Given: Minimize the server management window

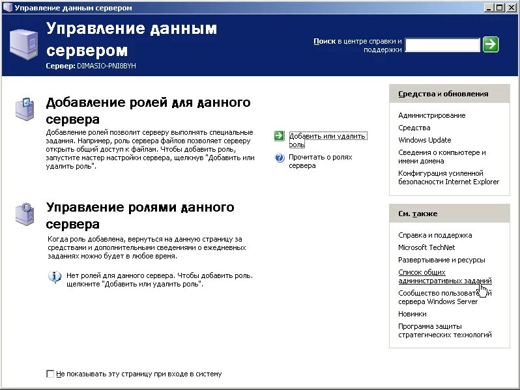Looking at the screenshot, I should (x=488, y=7).
